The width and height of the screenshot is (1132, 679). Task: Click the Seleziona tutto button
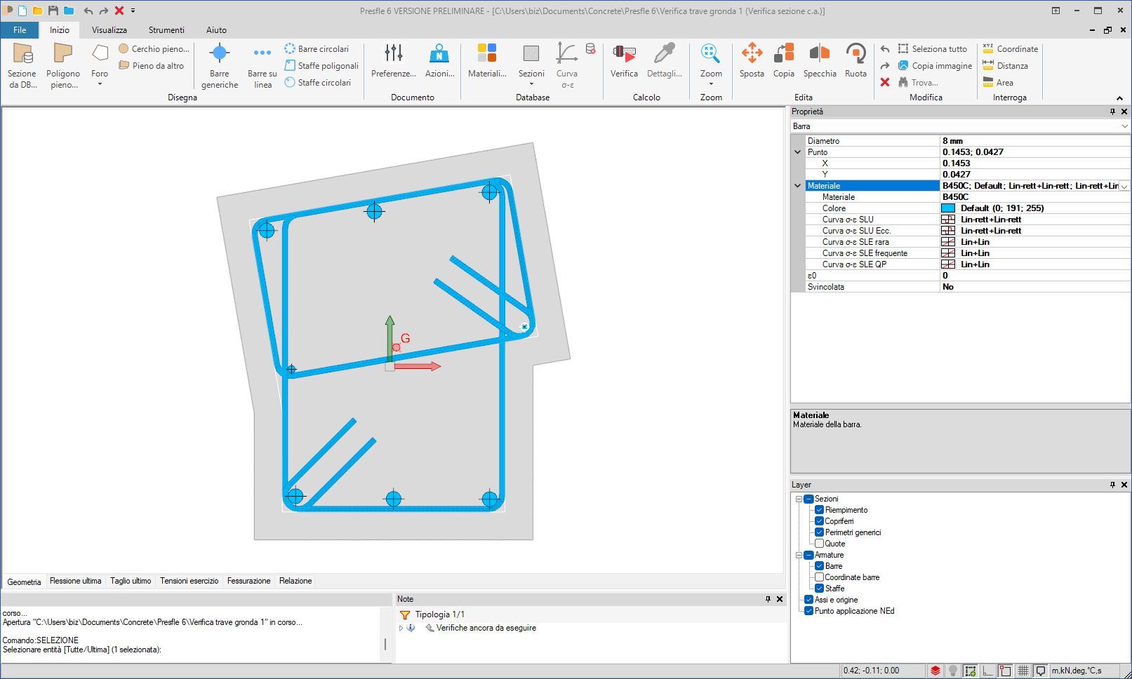coord(933,49)
